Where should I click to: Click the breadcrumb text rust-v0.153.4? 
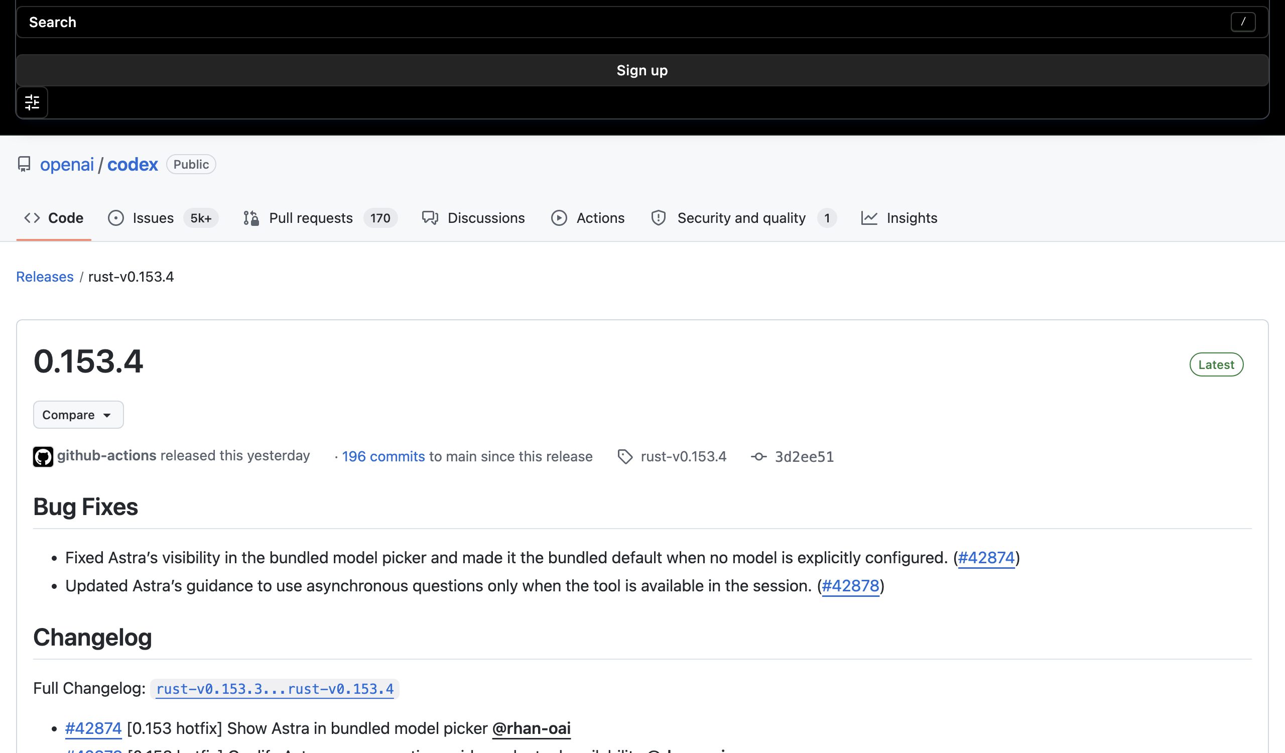131,276
